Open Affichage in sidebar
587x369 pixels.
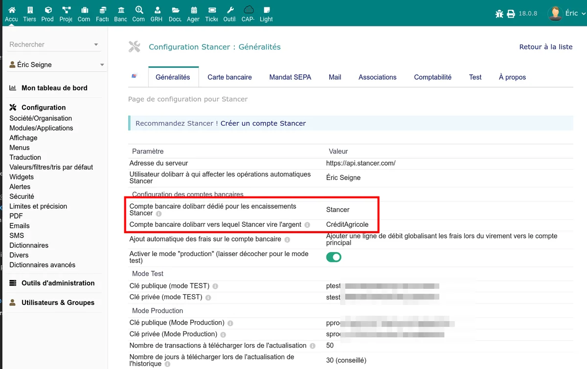(23, 138)
